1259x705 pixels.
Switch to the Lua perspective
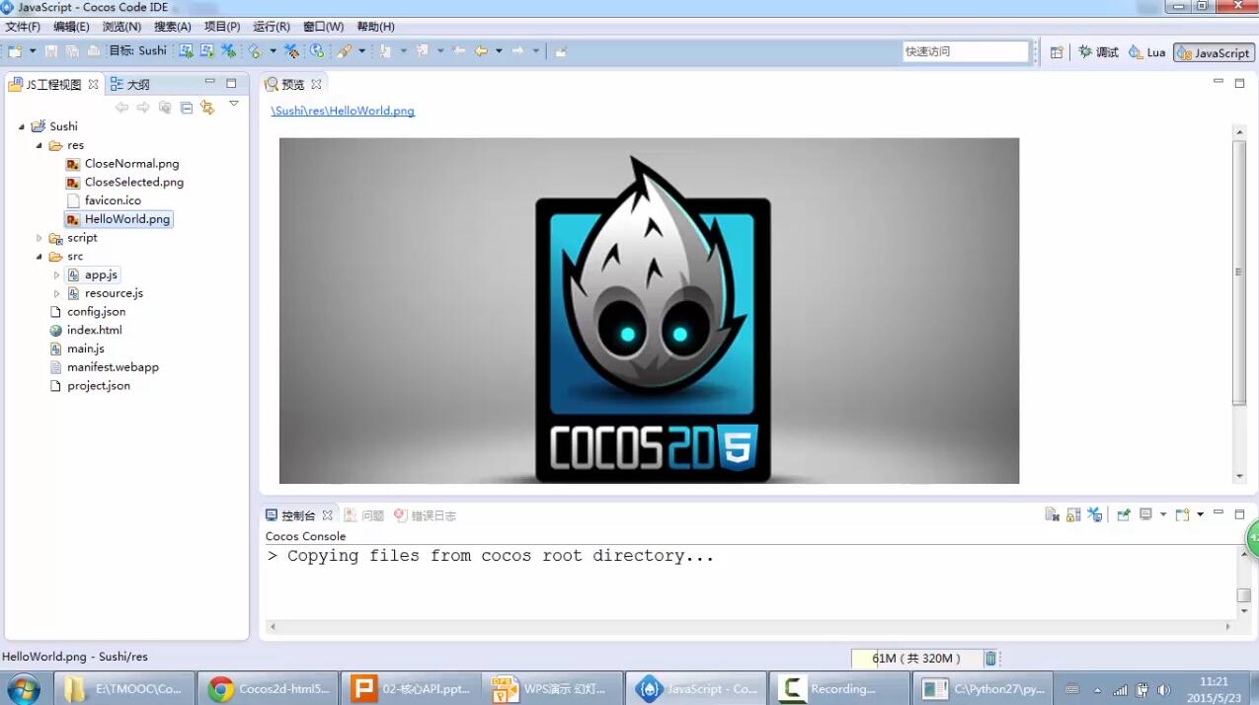coord(1147,52)
